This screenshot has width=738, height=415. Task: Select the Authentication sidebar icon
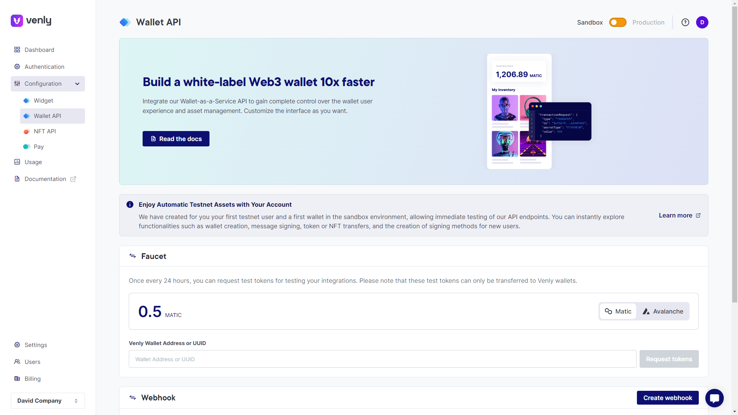pos(18,66)
